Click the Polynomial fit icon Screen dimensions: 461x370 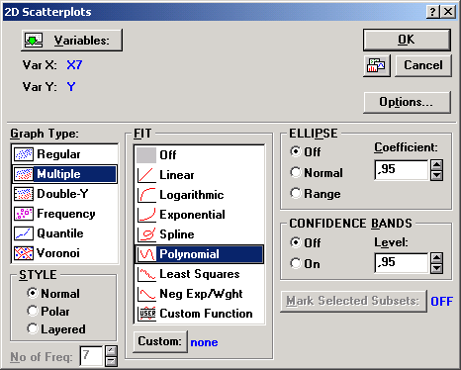coord(146,254)
